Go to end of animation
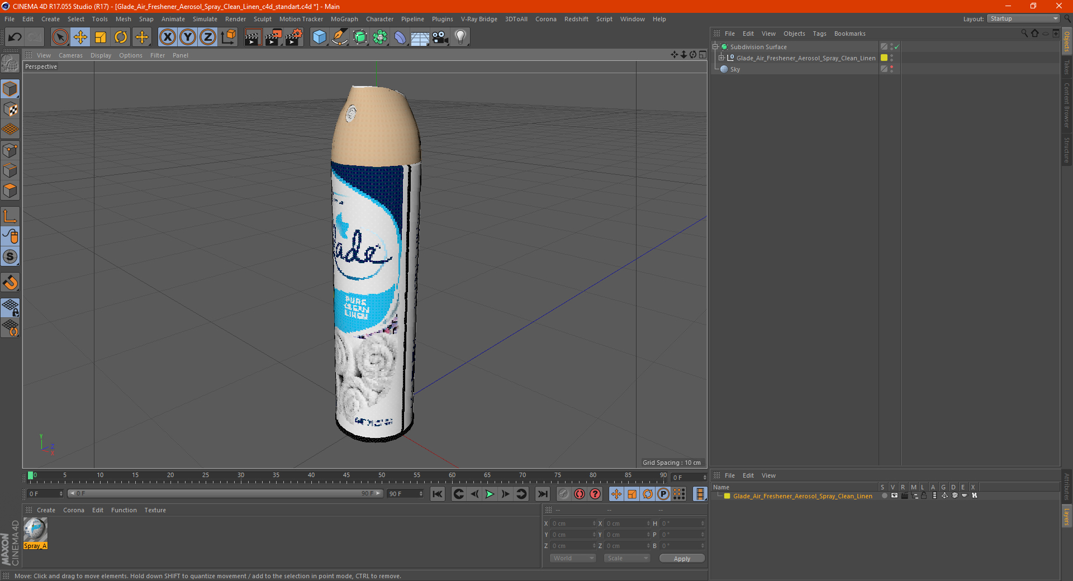 click(x=542, y=494)
